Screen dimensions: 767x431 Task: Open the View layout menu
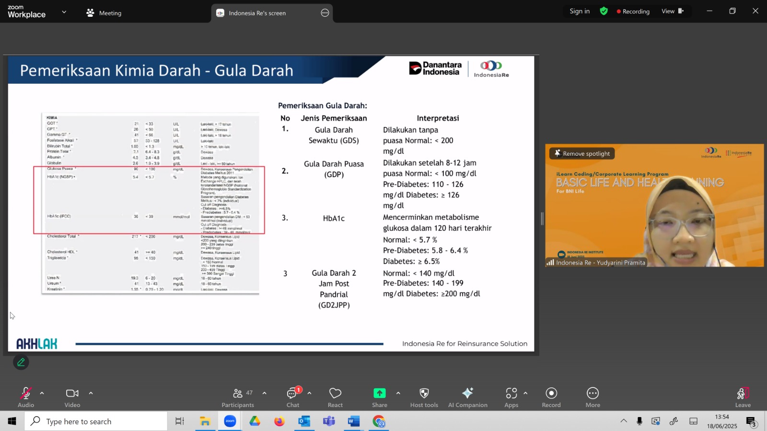673,11
